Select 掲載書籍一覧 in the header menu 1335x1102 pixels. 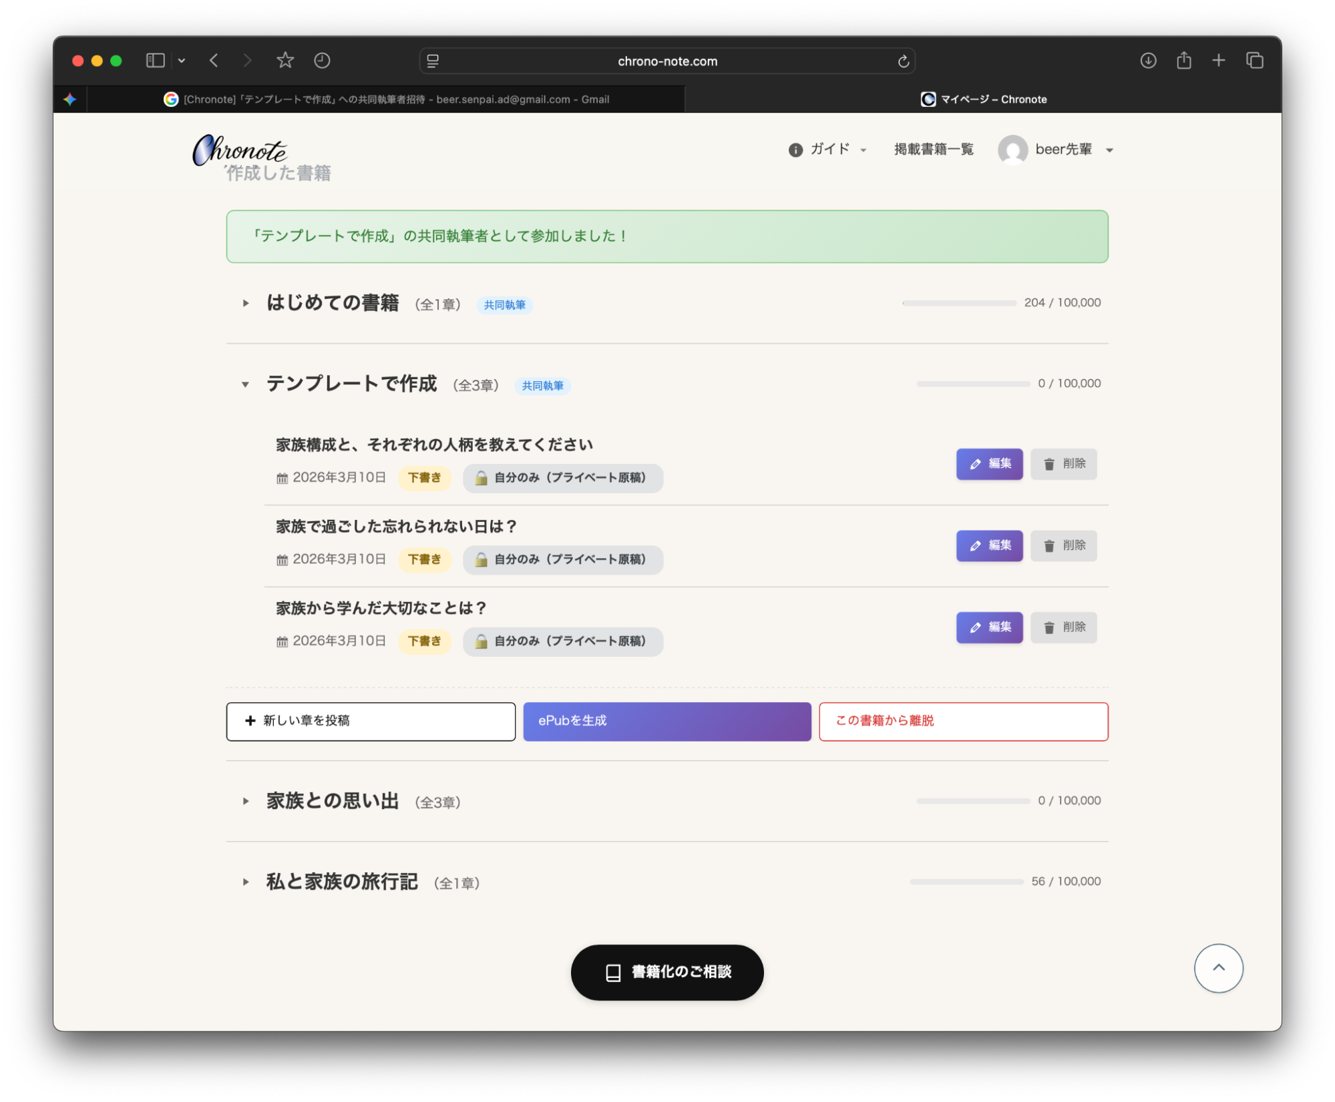click(933, 150)
